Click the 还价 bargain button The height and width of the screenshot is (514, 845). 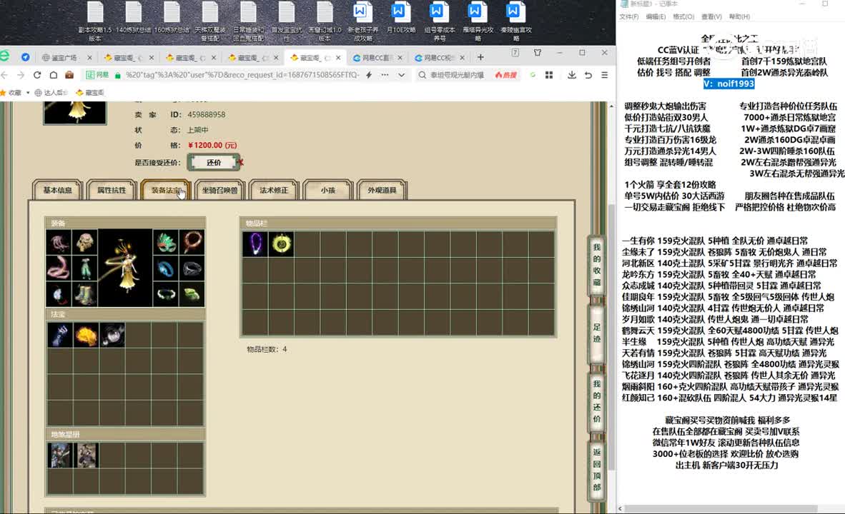click(214, 162)
